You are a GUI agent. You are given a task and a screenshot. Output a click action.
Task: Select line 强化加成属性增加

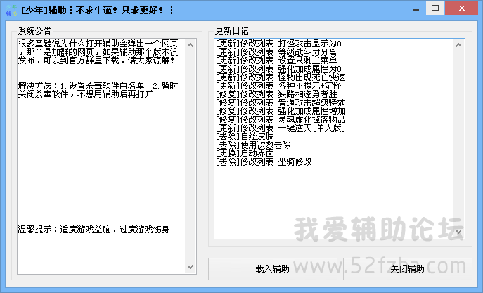point(281,111)
